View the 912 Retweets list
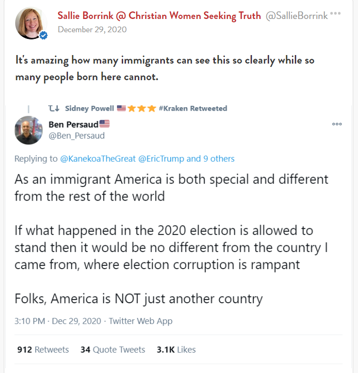358x373 pixels. pos(43,349)
